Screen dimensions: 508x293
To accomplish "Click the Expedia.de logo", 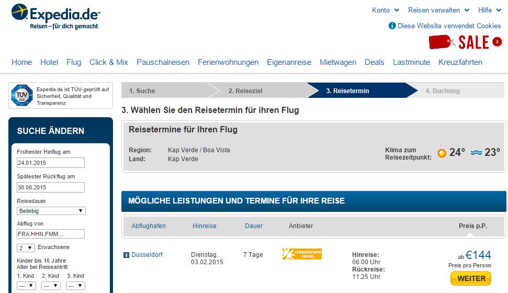I will [x=56, y=17].
